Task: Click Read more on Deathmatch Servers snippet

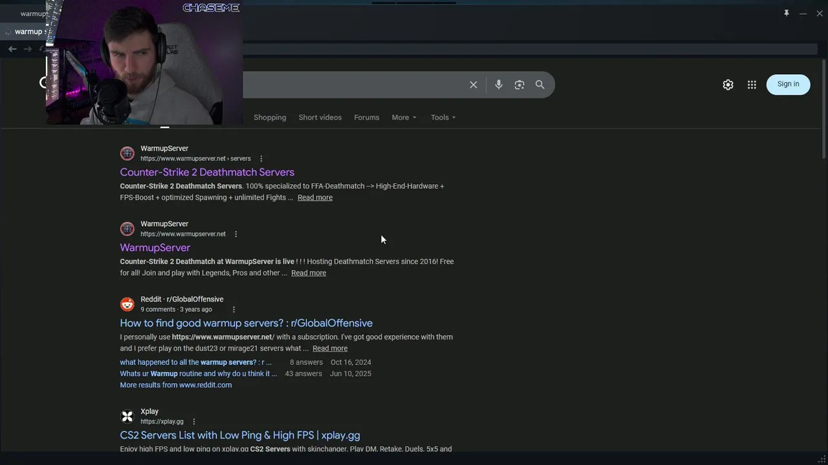Action: pyautogui.click(x=315, y=198)
